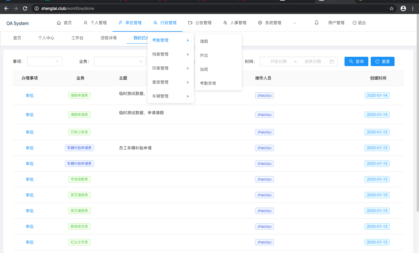This screenshot has width=419, height=253.
Task: Click the megaphone icon beside 公告管理
Action: pos(190,22)
